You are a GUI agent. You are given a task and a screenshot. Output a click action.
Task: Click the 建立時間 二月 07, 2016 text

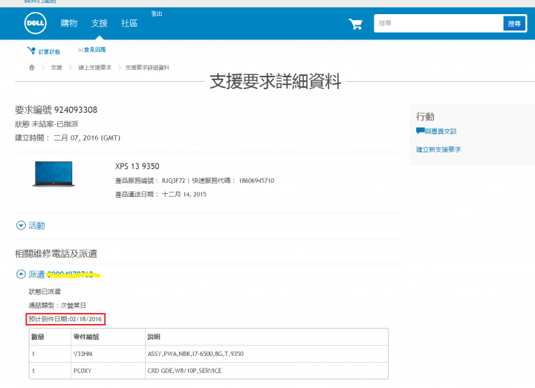[68, 138]
